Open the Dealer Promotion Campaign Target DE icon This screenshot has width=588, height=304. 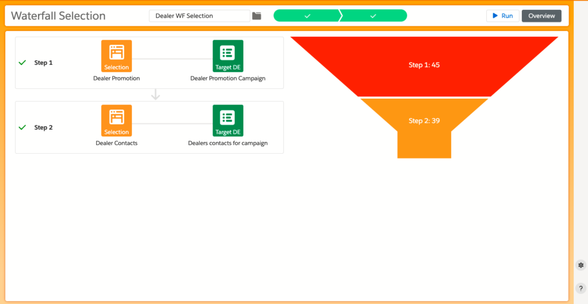(228, 56)
